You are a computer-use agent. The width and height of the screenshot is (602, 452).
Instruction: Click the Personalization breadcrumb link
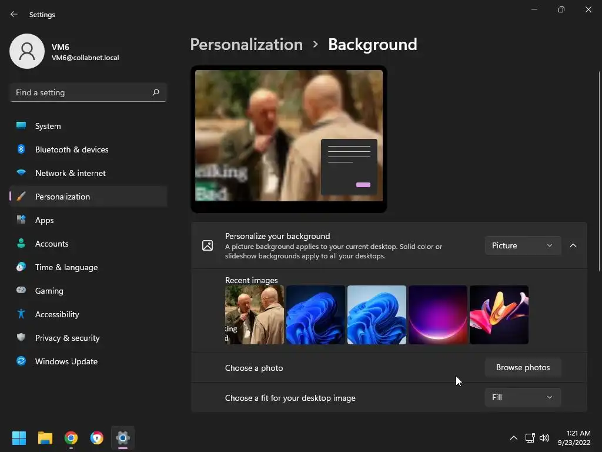tap(246, 45)
